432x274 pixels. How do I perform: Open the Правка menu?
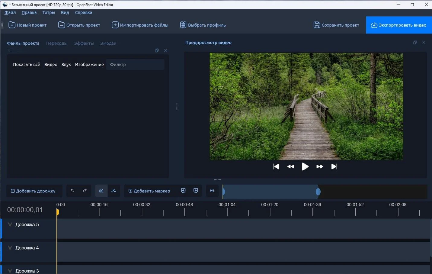pyautogui.click(x=29, y=13)
